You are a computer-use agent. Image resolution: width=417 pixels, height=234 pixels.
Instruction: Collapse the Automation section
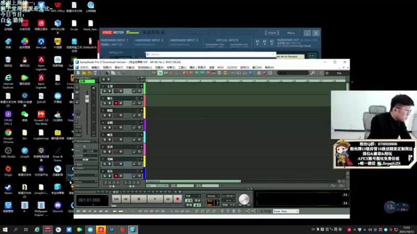click(76, 141)
